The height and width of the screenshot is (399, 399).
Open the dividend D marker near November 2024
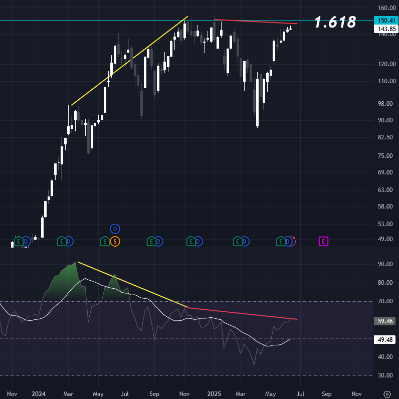click(198, 241)
